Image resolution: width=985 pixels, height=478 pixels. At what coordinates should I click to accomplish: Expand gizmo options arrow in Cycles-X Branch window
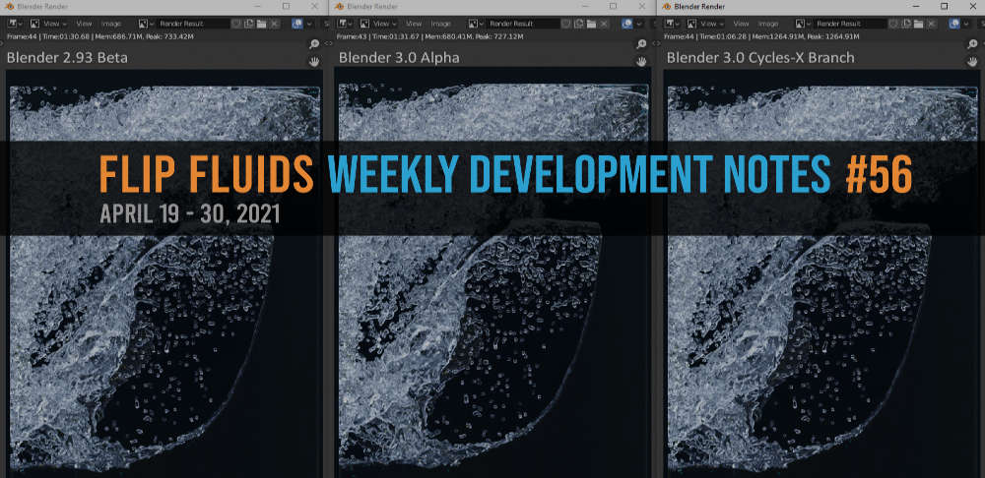pyautogui.click(x=966, y=24)
